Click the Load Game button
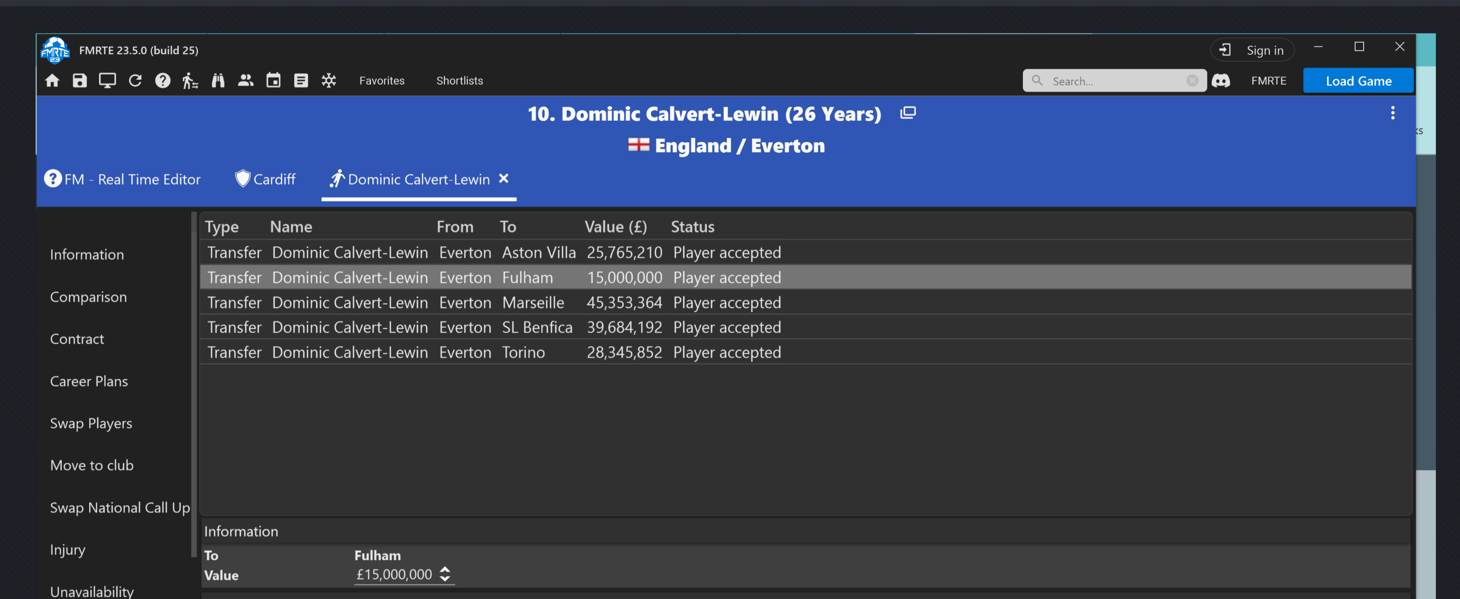The width and height of the screenshot is (1460, 599). [1358, 81]
